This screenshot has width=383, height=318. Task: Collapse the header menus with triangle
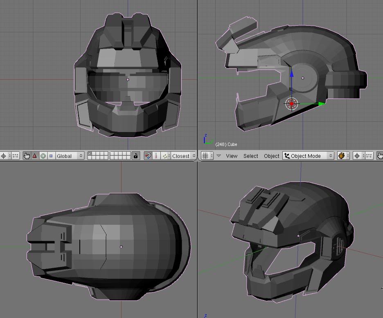[219, 155]
